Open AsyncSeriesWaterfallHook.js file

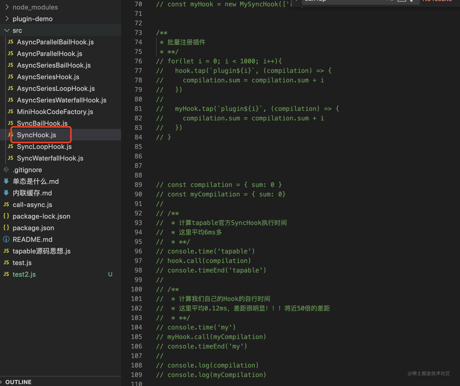[x=62, y=100]
